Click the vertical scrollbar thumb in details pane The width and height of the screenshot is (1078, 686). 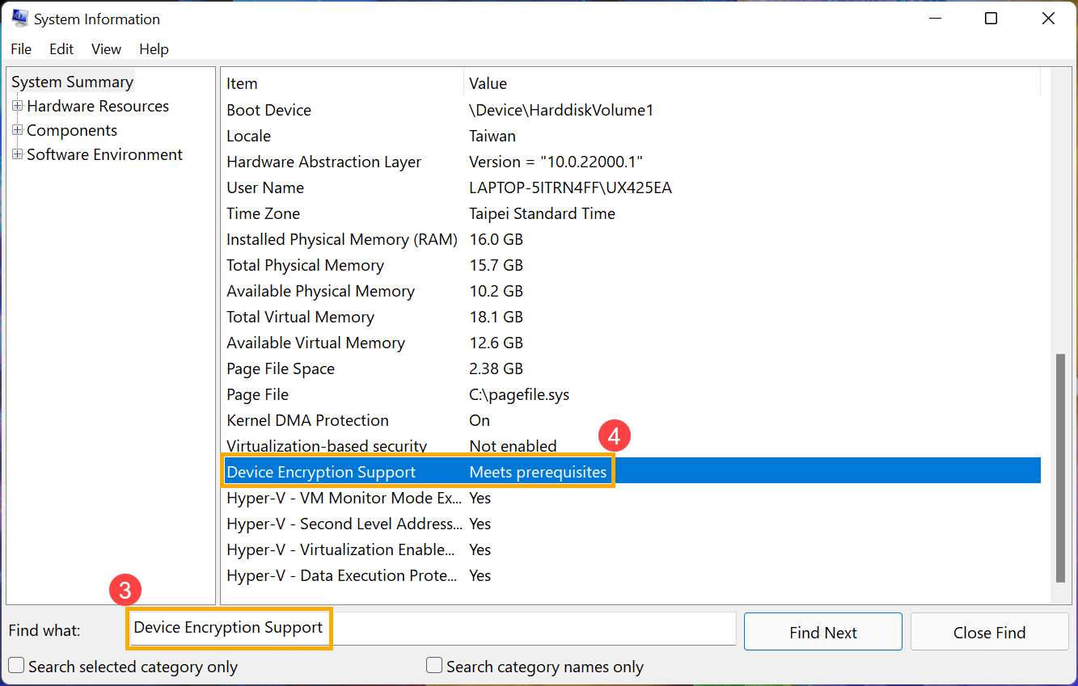[1060, 467]
